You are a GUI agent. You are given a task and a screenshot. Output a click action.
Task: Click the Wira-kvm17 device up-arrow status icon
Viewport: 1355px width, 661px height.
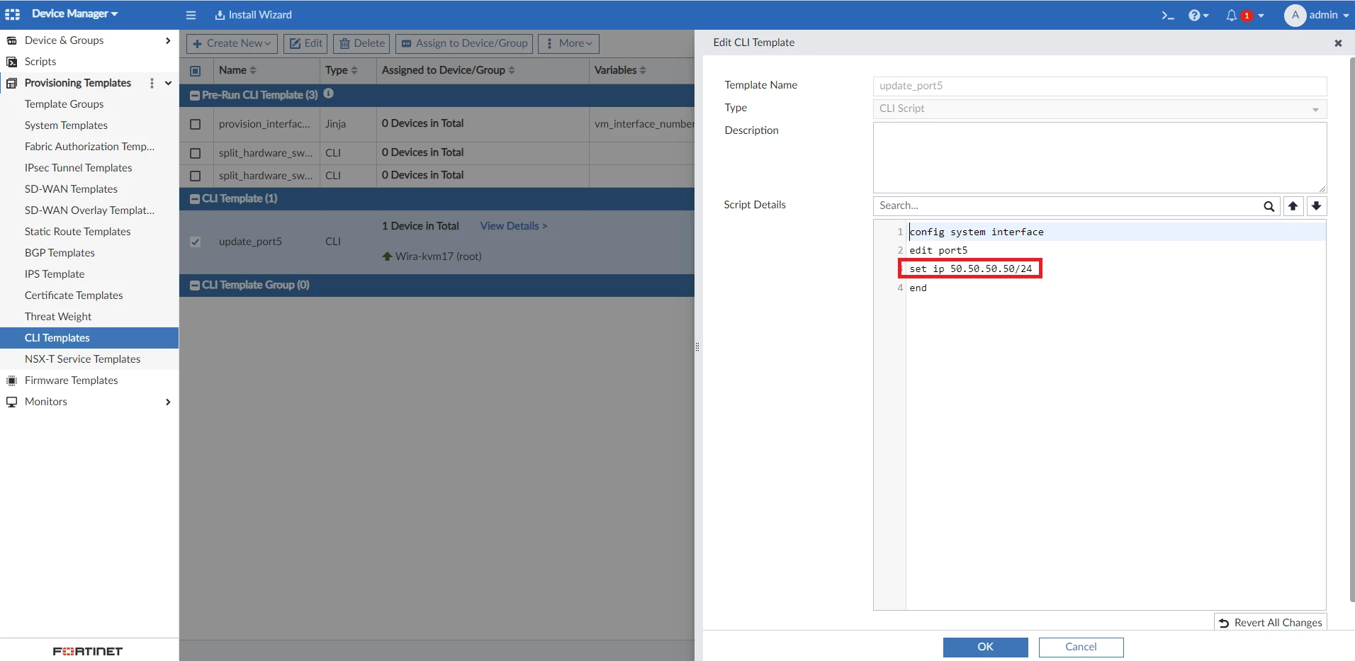[x=387, y=256]
